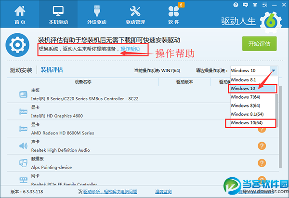Click the skin shirt icon in title bar
The image size is (289, 198).
tap(255, 5)
